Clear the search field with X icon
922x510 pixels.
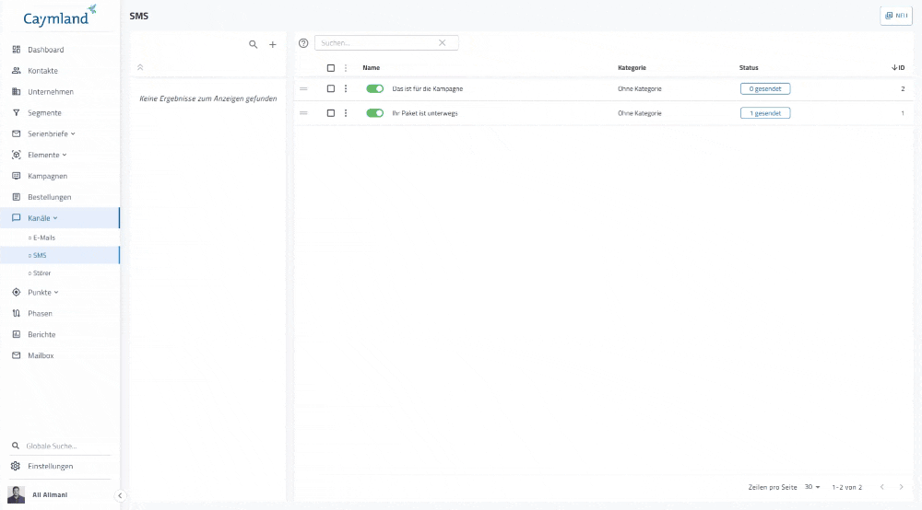(442, 42)
